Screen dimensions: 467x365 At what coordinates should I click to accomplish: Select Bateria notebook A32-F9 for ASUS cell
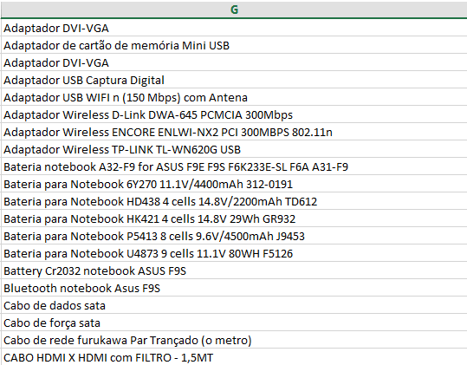coord(234,166)
